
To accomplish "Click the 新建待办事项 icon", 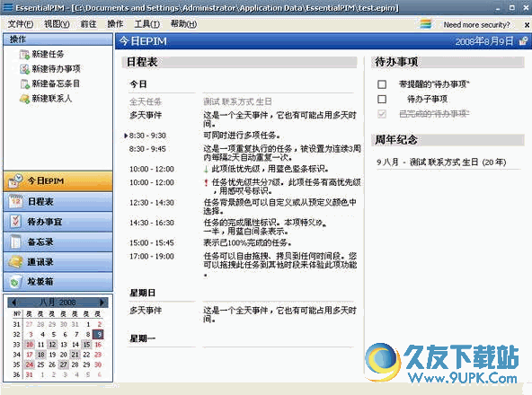I will pos(24,69).
